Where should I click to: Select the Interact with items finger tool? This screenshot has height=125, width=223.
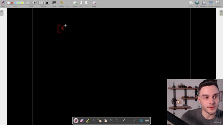(x=99, y=120)
